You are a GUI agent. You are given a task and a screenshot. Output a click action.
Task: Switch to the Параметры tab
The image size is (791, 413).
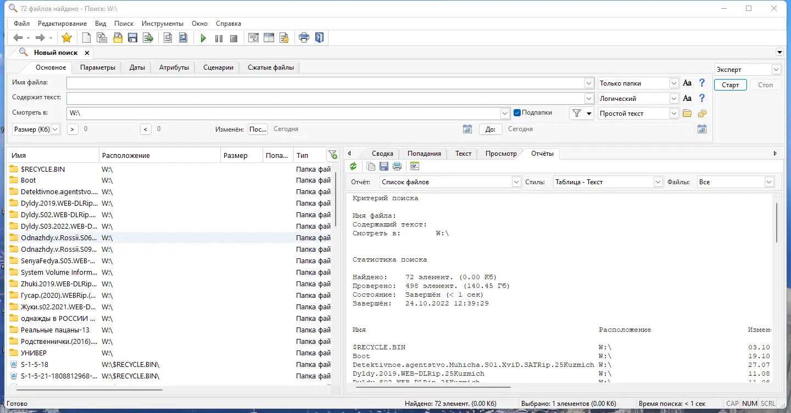click(x=98, y=67)
